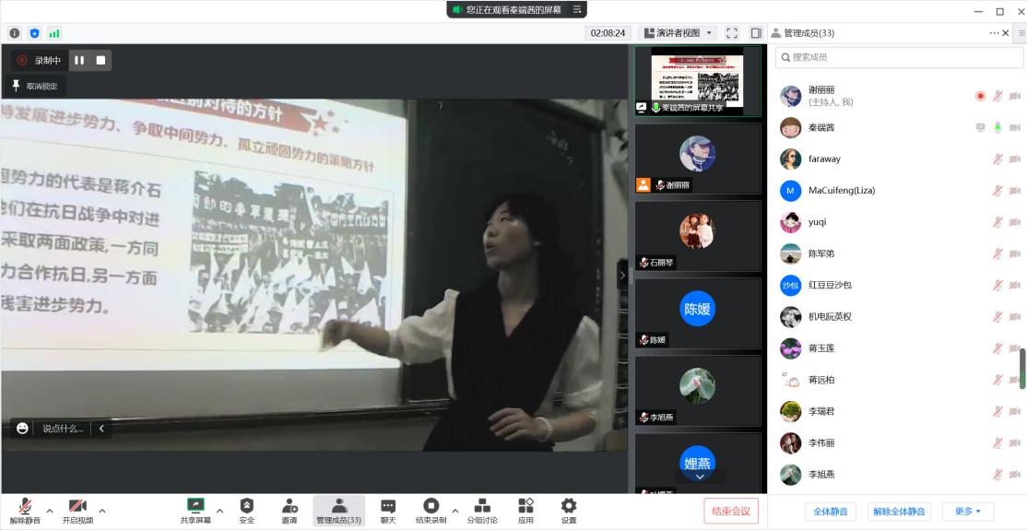Open 设置 settings gear

569,511
